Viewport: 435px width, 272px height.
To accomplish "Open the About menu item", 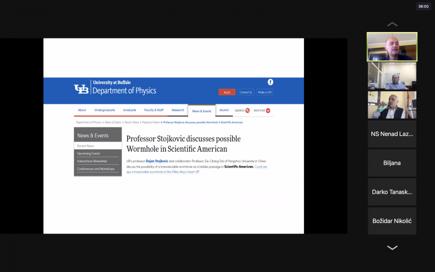I will [82, 110].
